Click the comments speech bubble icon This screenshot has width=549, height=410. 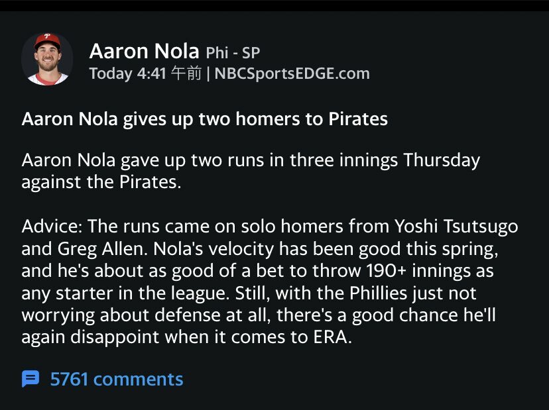[30, 379]
